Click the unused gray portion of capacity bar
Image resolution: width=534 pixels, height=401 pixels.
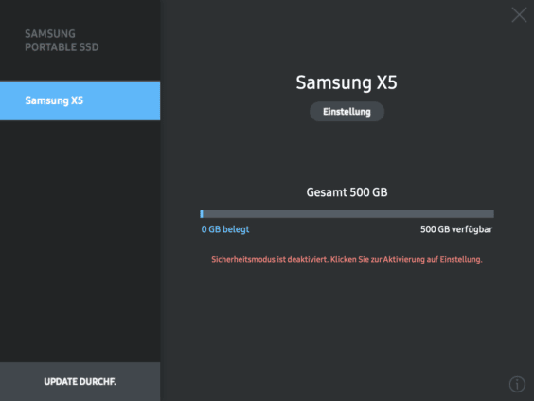click(x=348, y=214)
